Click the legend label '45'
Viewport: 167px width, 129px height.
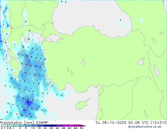point(75,128)
